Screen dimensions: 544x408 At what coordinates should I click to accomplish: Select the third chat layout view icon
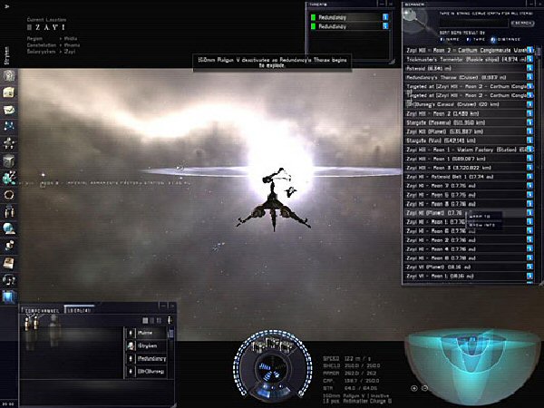click(159, 321)
